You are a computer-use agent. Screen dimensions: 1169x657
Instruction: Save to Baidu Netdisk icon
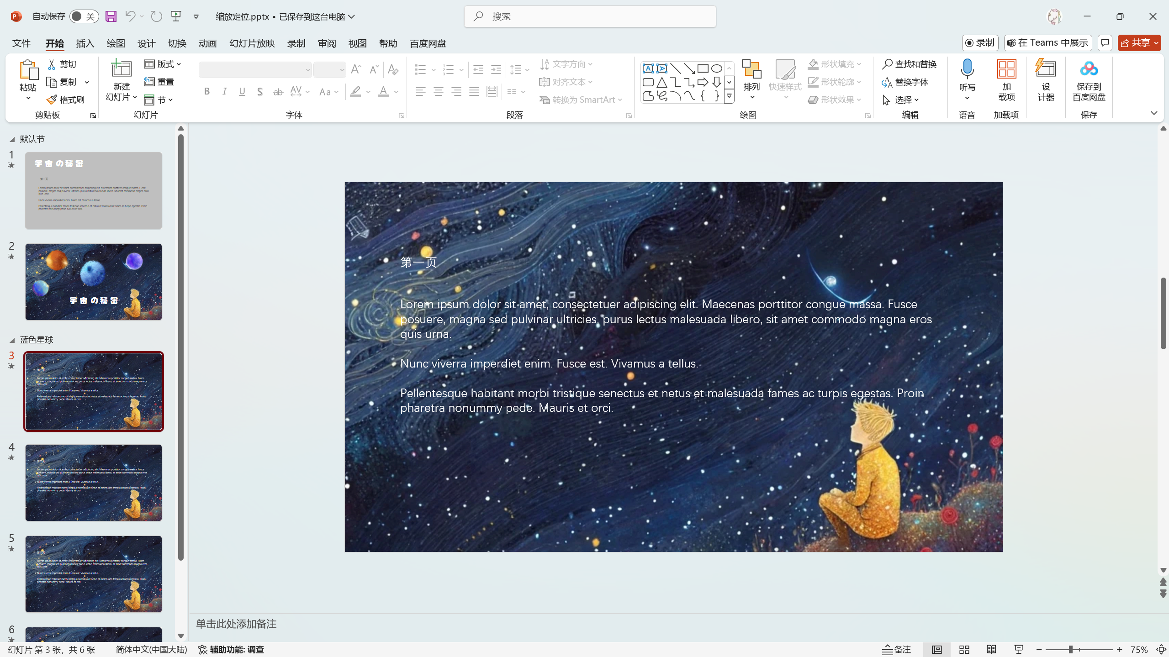click(x=1089, y=69)
